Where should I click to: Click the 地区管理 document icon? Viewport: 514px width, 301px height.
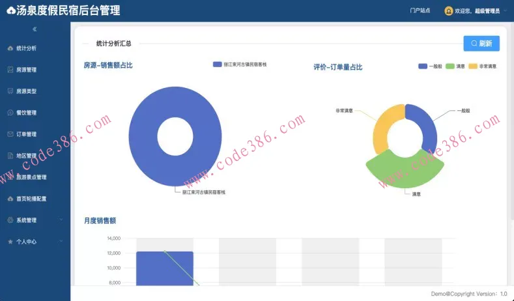[10, 156]
